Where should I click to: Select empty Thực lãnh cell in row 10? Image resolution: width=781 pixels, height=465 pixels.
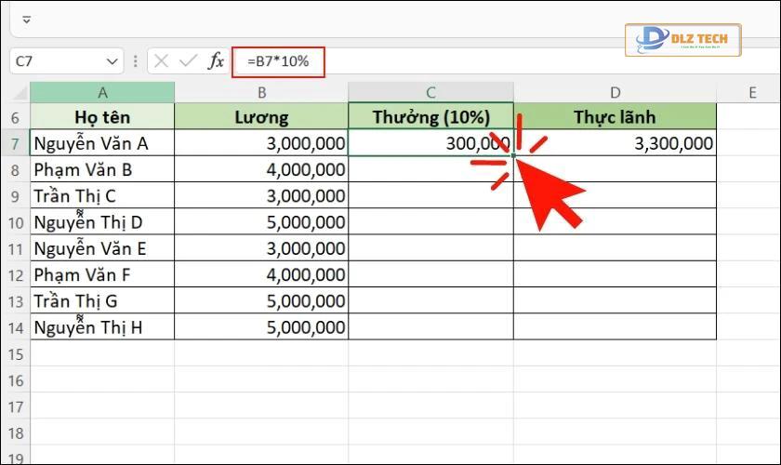point(616,221)
